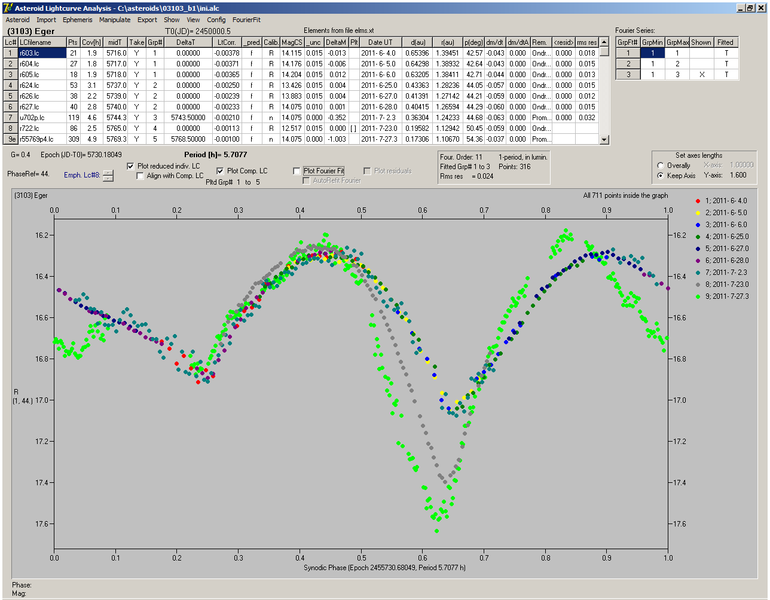Open the Manipulate menu
The height and width of the screenshot is (600, 770).
coord(115,20)
